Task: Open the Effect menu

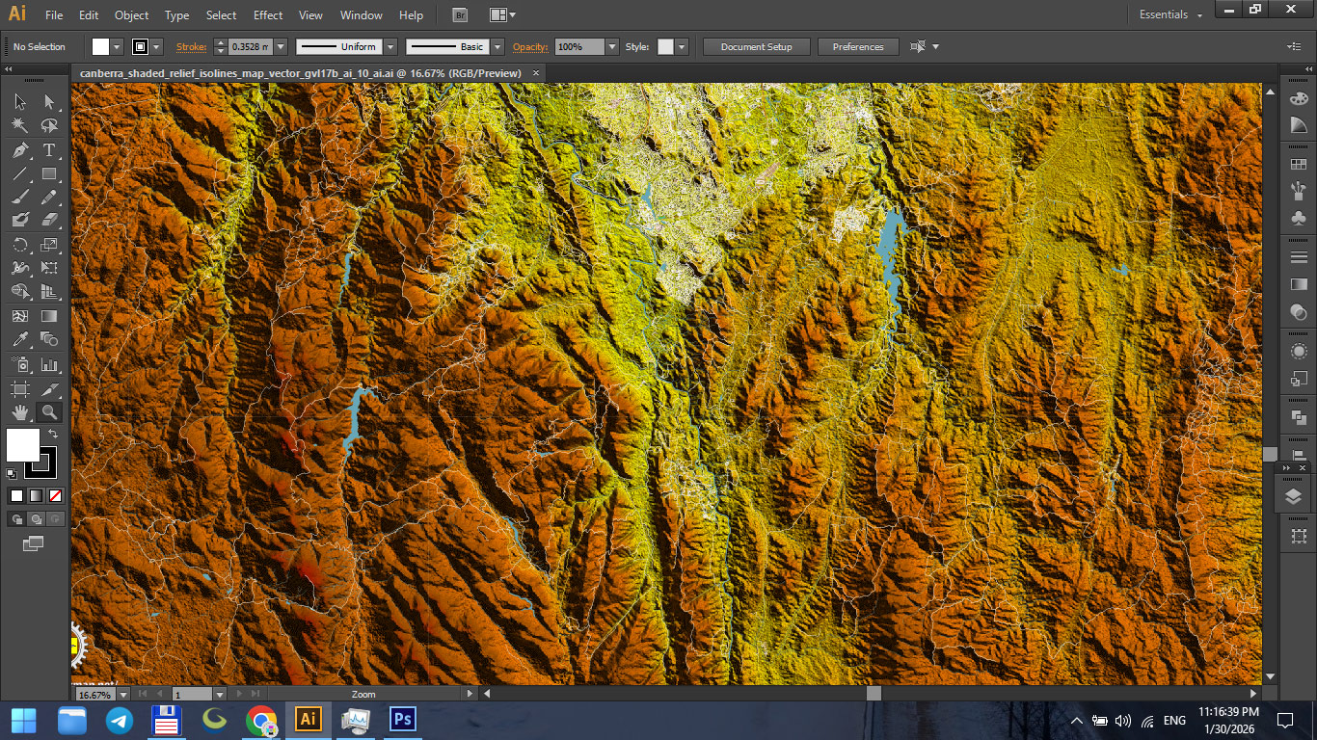Action: pyautogui.click(x=267, y=14)
